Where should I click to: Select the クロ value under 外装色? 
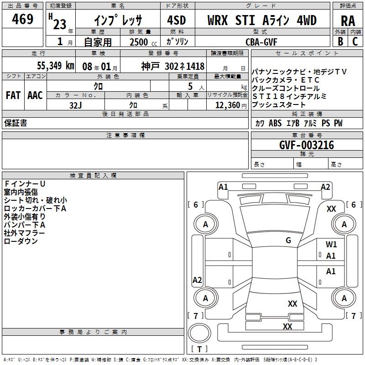[x=98, y=86]
